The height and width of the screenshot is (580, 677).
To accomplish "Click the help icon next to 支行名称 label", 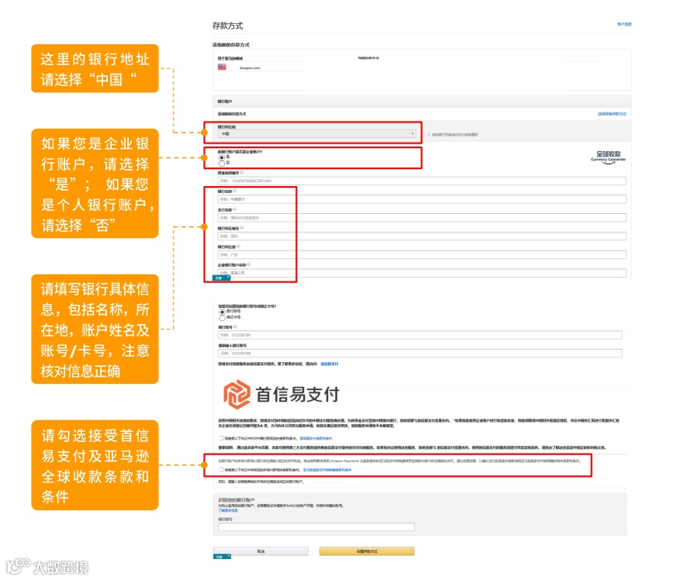I will (235, 209).
